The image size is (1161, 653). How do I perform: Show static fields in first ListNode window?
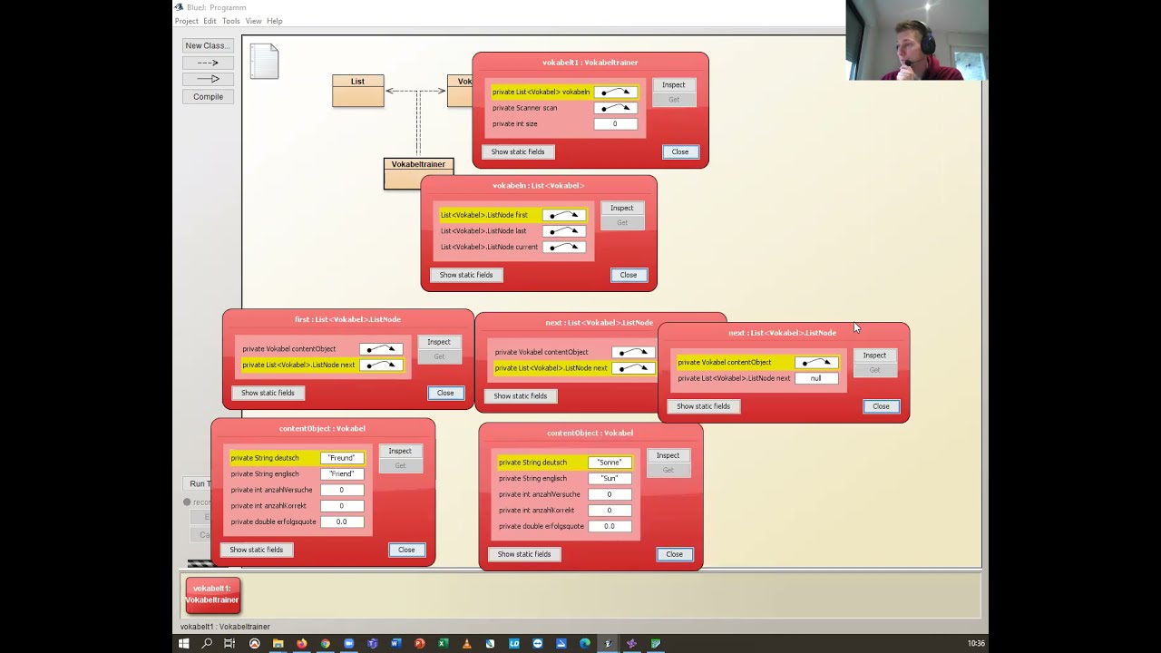pyautogui.click(x=268, y=393)
